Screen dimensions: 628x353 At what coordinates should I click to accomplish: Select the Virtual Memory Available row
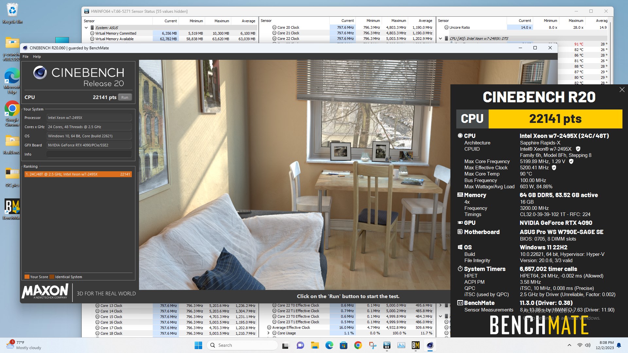(x=170, y=39)
